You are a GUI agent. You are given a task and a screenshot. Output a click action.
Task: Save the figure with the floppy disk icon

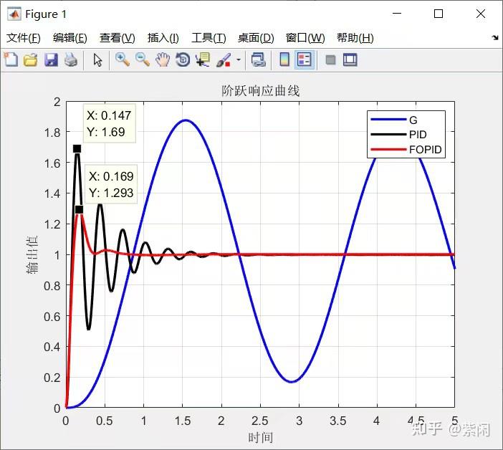[x=51, y=60]
